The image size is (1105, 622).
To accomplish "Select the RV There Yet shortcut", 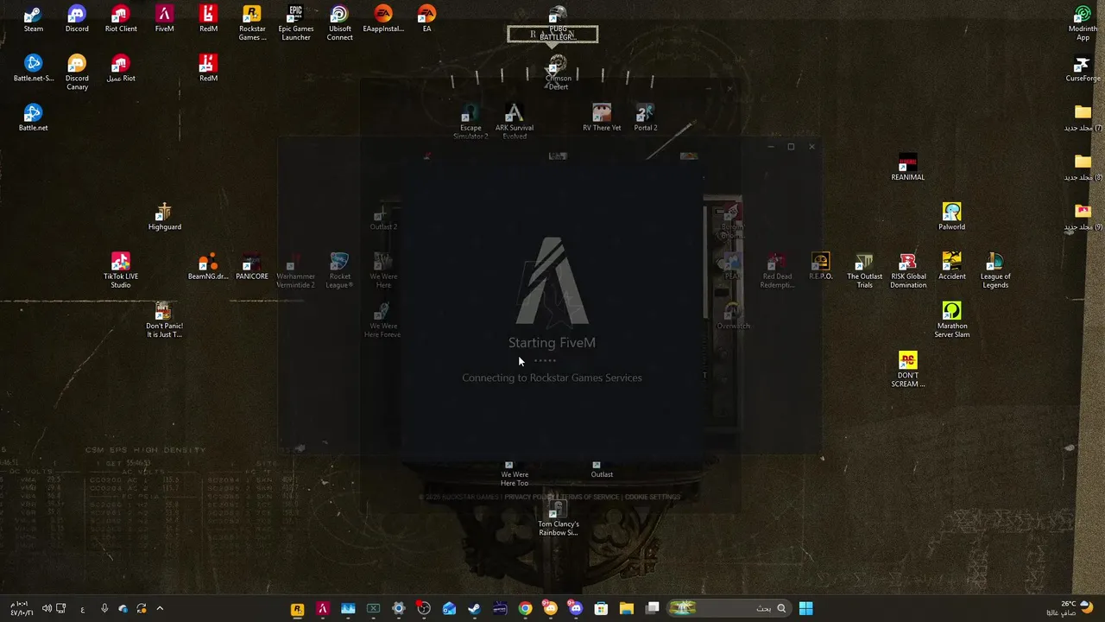I will [x=602, y=118].
